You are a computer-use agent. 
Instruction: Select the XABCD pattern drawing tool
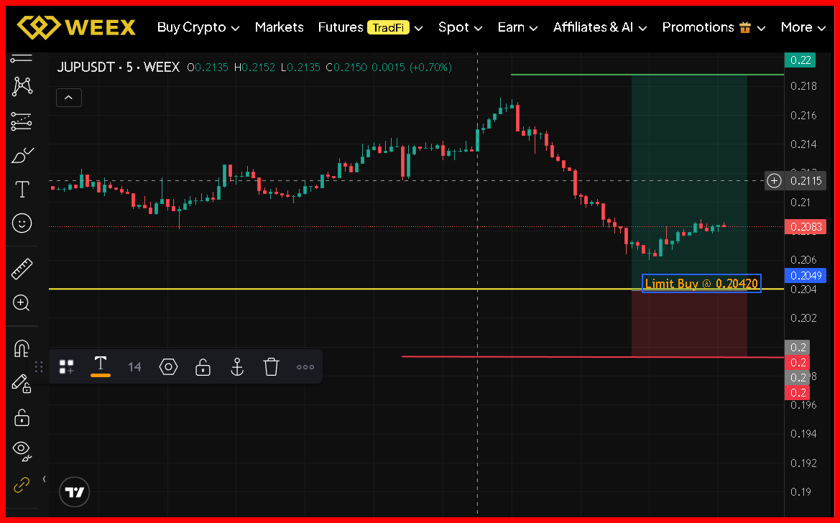(x=22, y=86)
